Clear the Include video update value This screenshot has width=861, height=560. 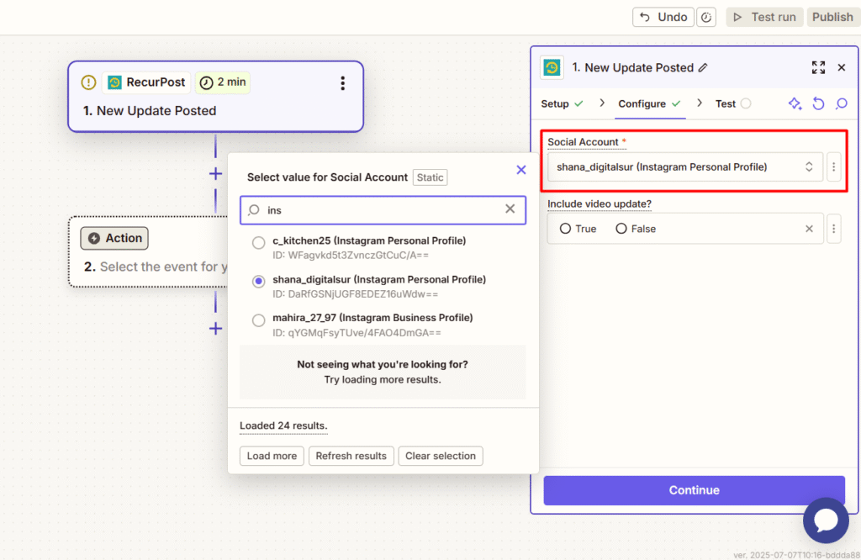coord(809,229)
